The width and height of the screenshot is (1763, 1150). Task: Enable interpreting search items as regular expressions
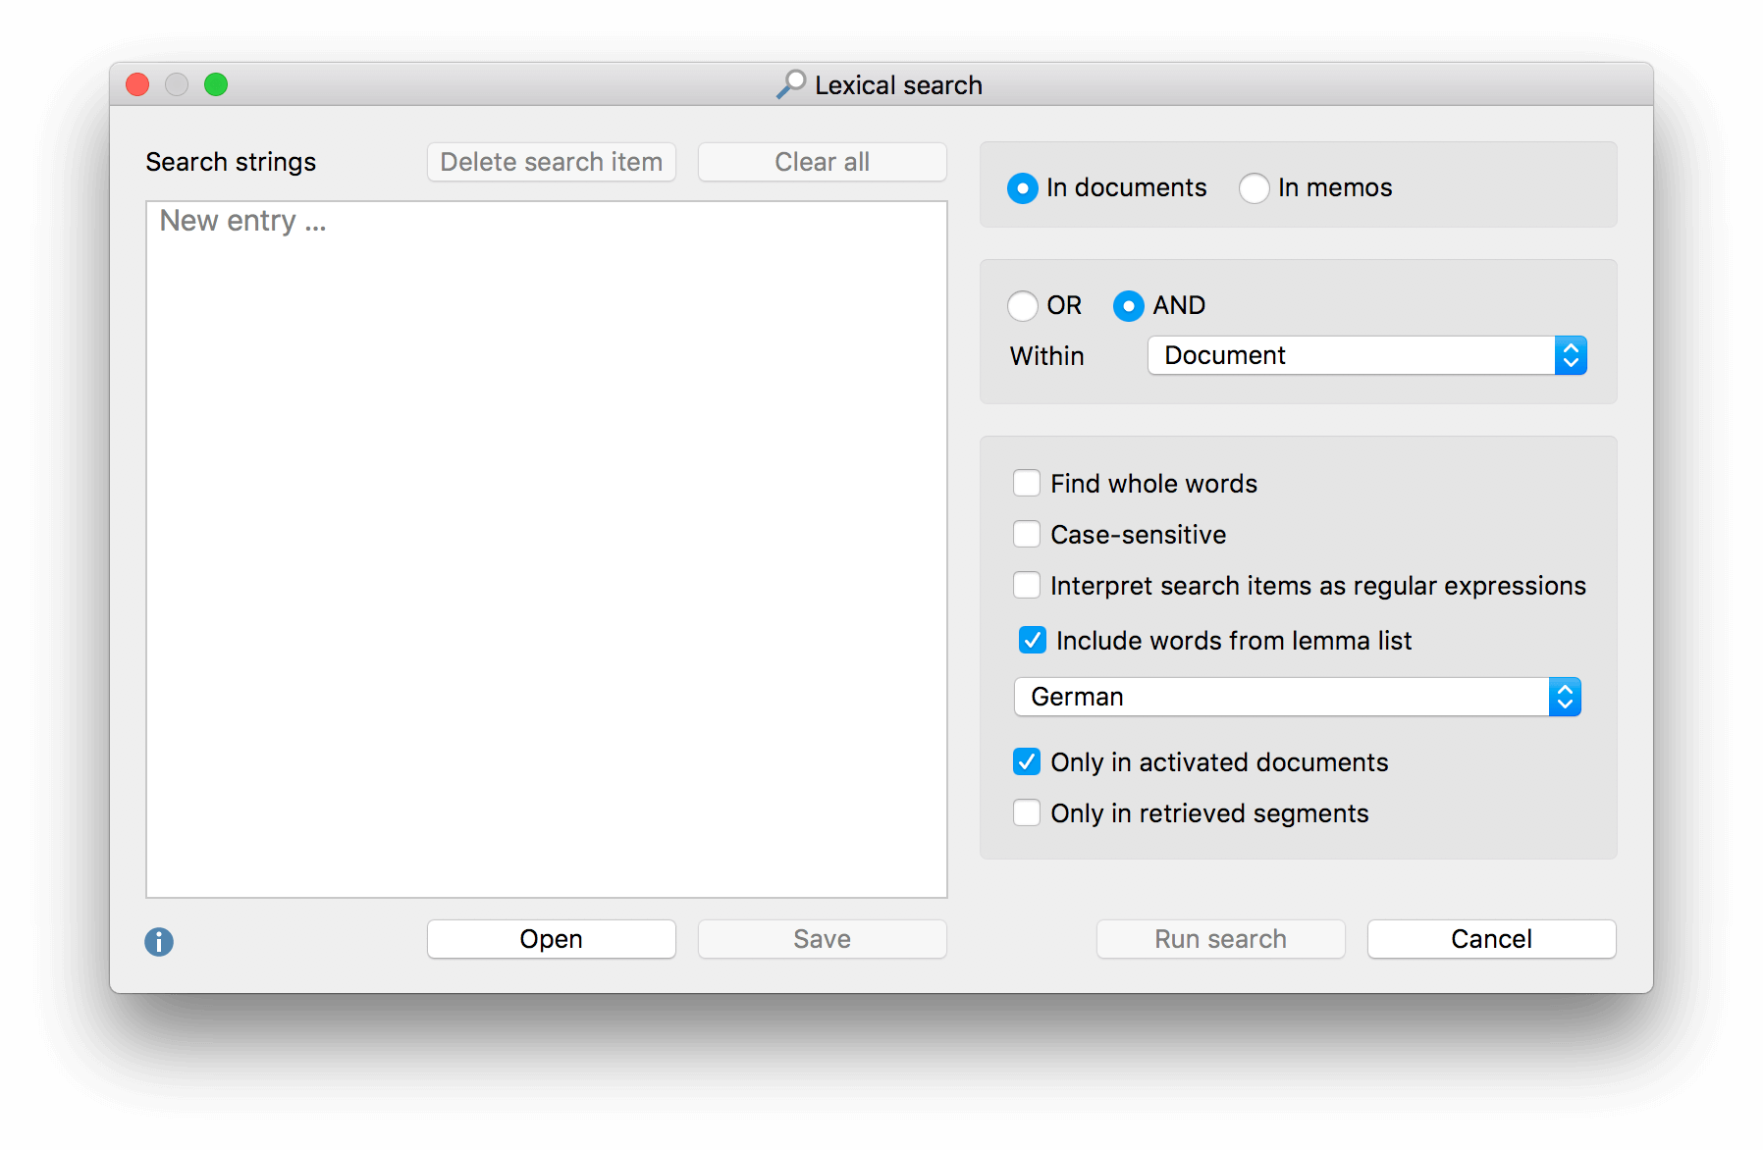point(1027,585)
